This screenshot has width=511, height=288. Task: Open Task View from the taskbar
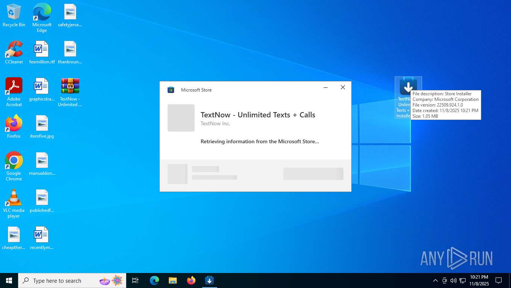[x=135, y=280]
